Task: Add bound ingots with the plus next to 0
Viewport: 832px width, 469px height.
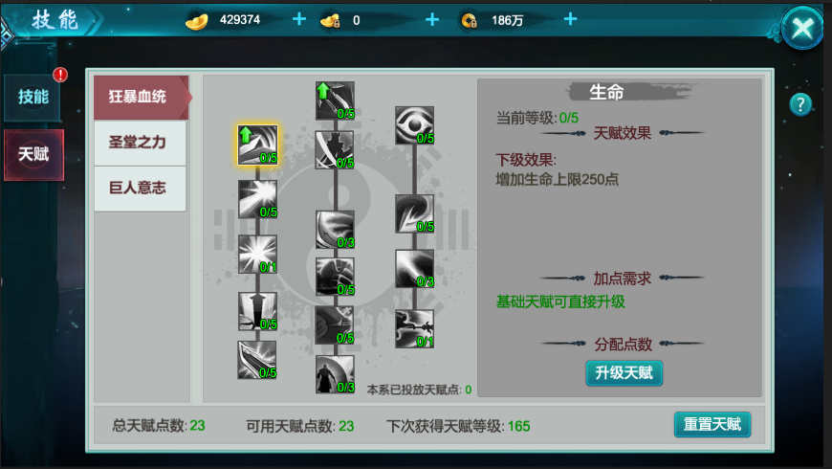Action: [432, 20]
